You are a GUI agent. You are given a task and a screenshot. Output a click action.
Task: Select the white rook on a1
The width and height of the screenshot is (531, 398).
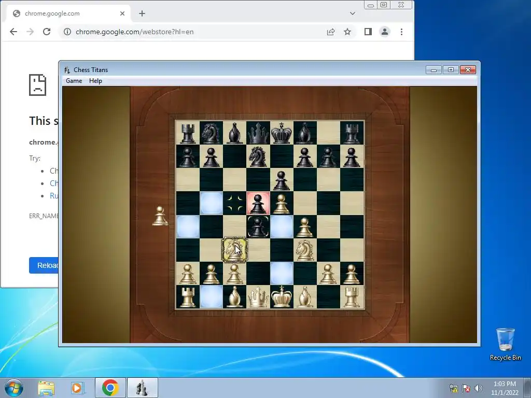coord(188,297)
